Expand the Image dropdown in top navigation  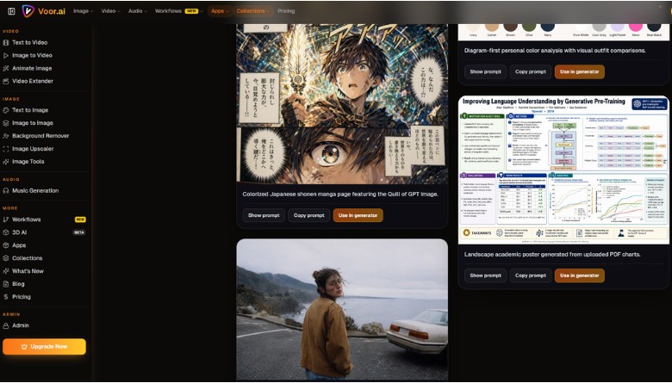[x=84, y=11]
